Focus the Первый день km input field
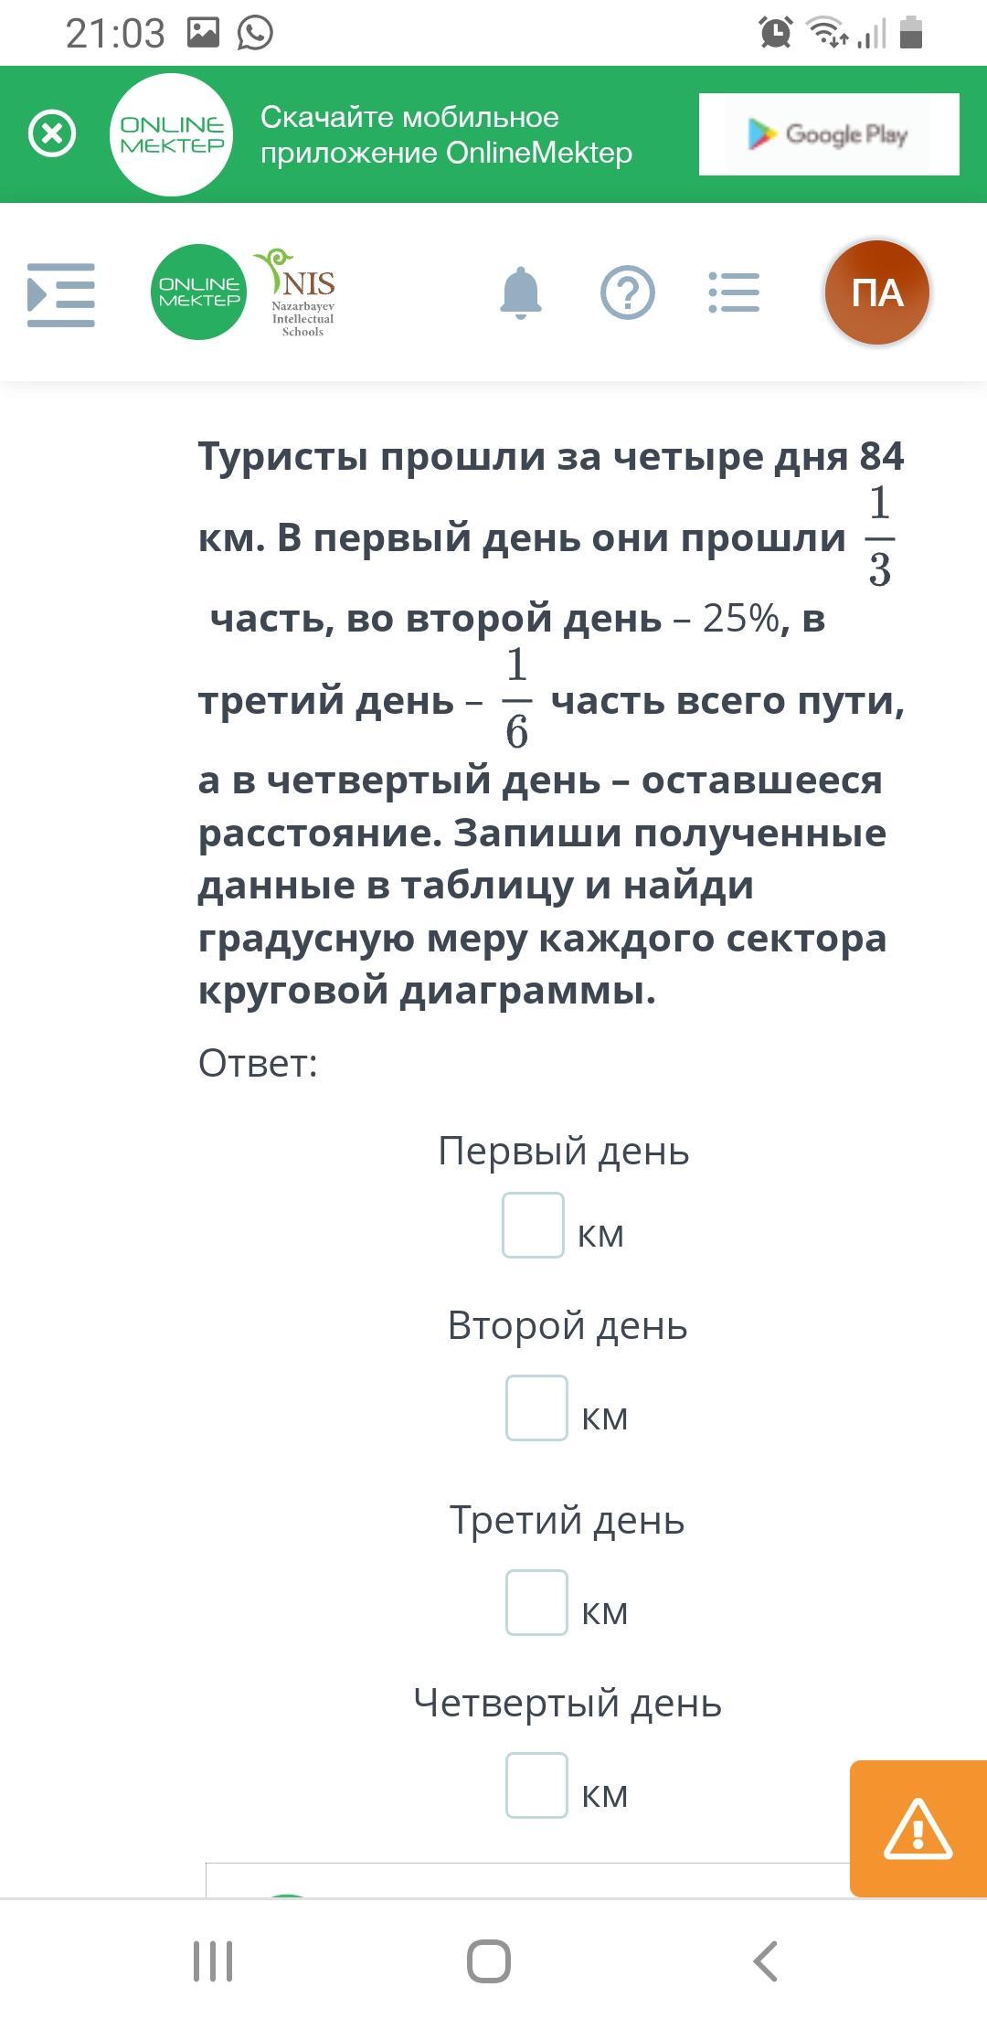The height and width of the screenshot is (2029, 987). [x=533, y=1226]
